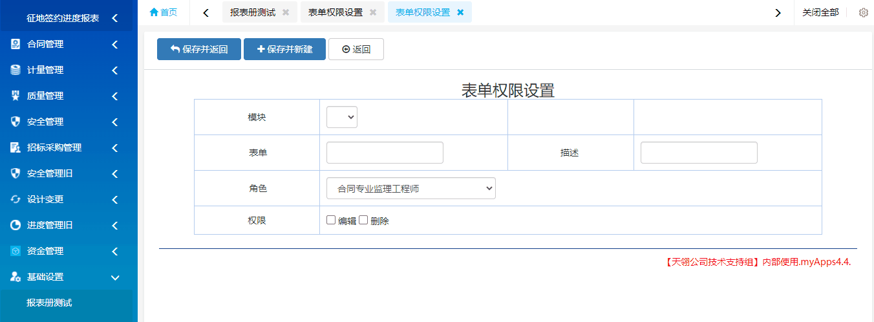Open the 模块 dropdown
This screenshot has width=874, height=322.
click(342, 117)
